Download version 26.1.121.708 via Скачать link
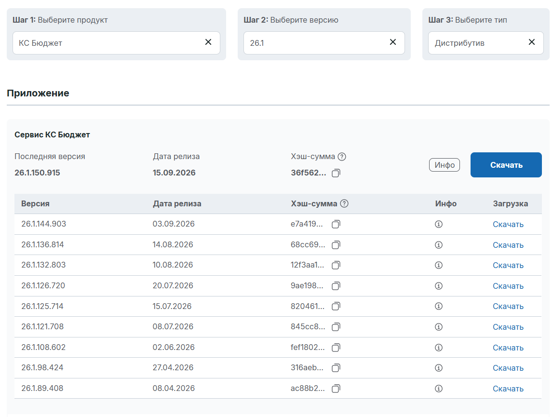Screen dimensions: 553x417 [508, 327]
